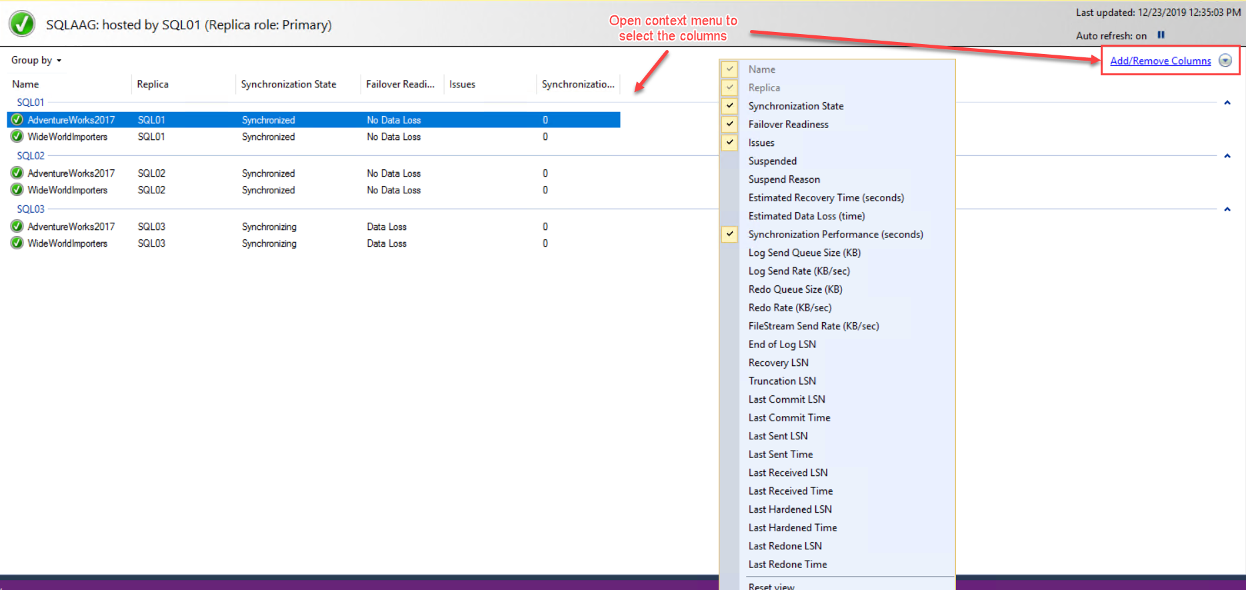The width and height of the screenshot is (1246, 590).
Task: Select Redo Rate (KB/sec) entry
Action: [790, 307]
